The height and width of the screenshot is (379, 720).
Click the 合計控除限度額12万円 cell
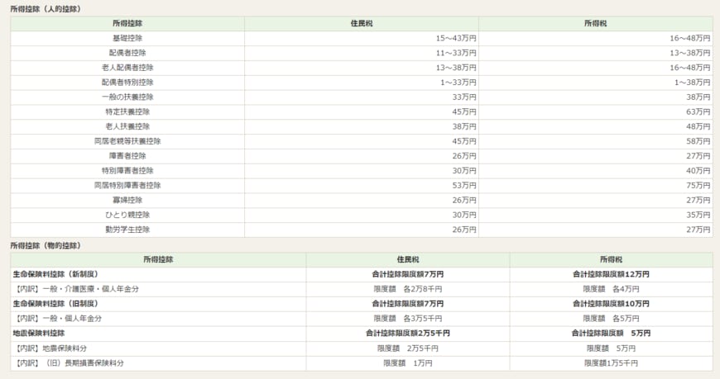(x=611, y=274)
